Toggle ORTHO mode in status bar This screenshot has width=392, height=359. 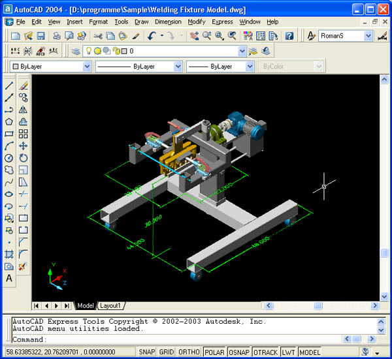click(x=190, y=352)
